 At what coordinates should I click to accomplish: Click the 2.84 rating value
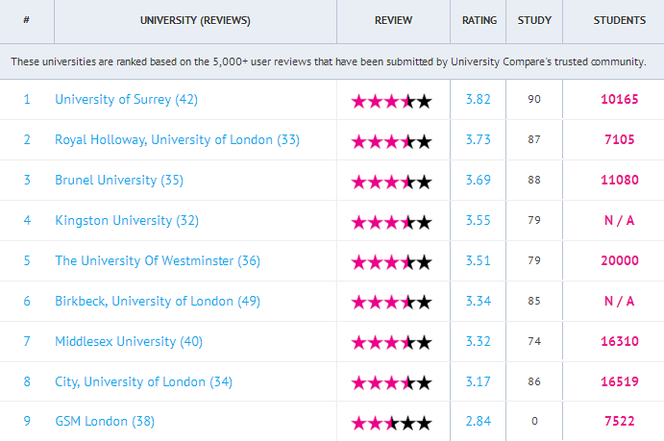coord(479,421)
